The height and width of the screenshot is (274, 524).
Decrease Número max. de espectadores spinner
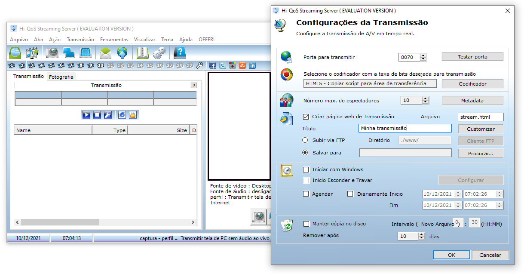(426, 102)
